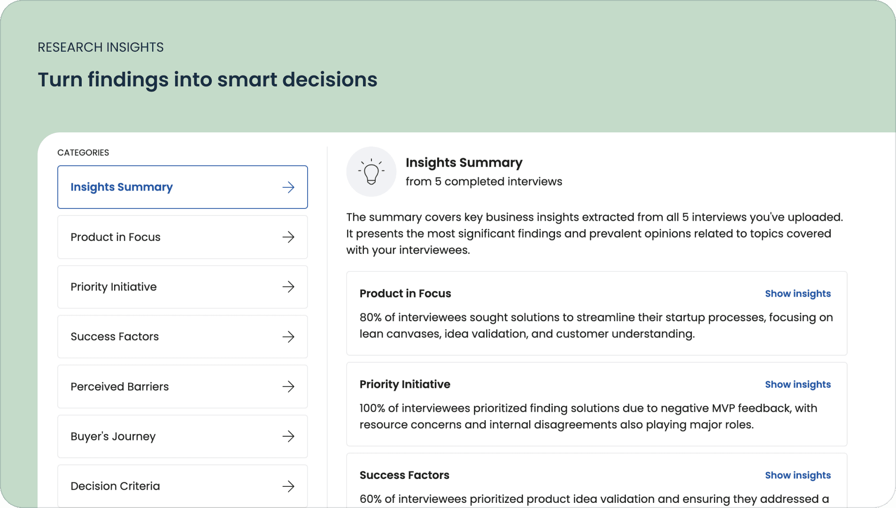The width and height of the screenshot is (896, 508).
Task: Open the Success Factors category label
Action: (x=115, y=337)
